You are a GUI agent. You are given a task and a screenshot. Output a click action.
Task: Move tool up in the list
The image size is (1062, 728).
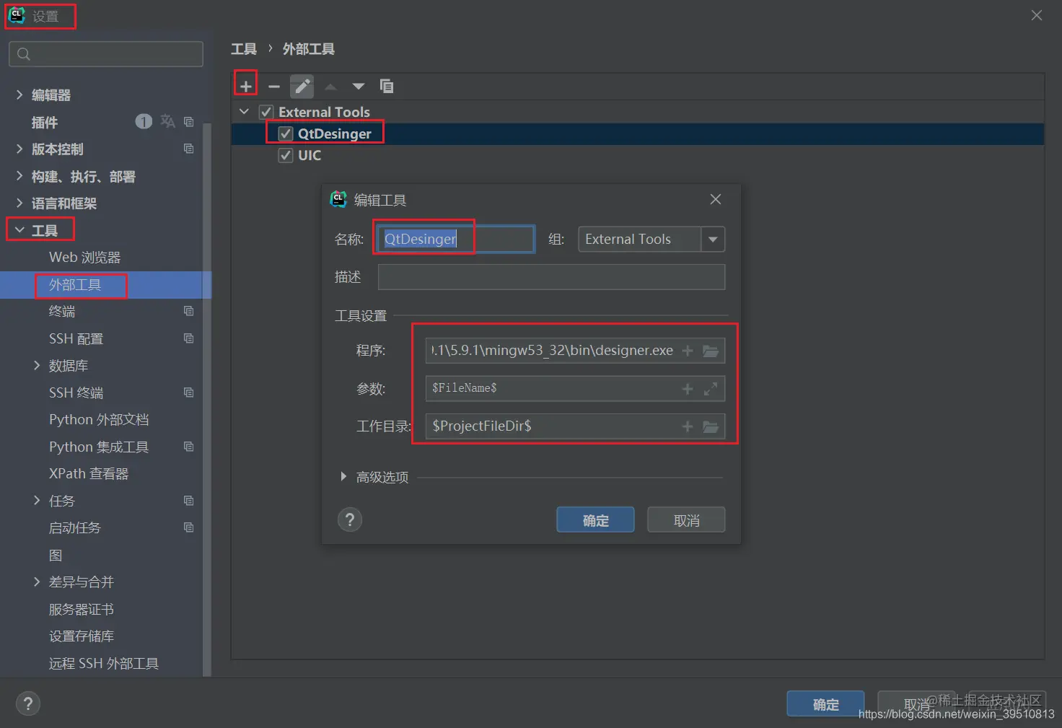(x=330, y=87)
